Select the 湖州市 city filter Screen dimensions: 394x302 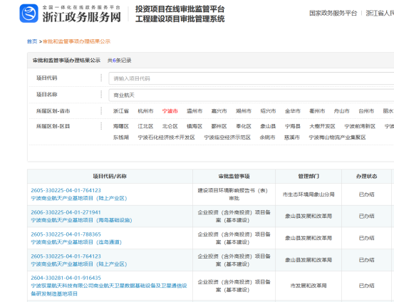point(244,111)
